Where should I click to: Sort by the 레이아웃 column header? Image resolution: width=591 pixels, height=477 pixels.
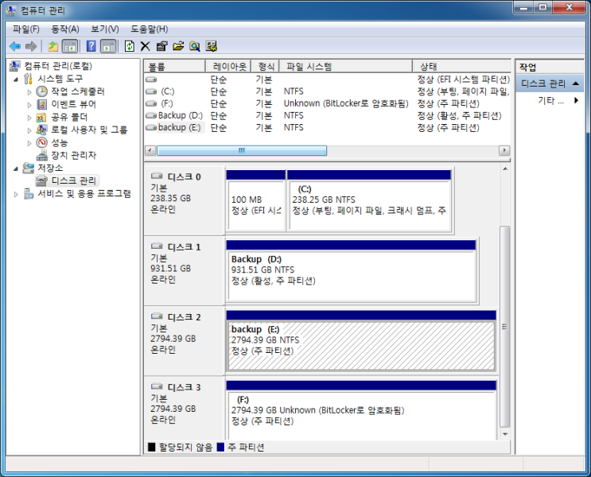coord(228,66)
